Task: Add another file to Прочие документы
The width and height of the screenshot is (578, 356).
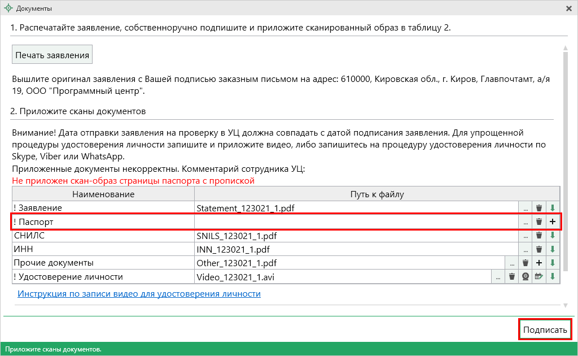Action: [539, 263]
